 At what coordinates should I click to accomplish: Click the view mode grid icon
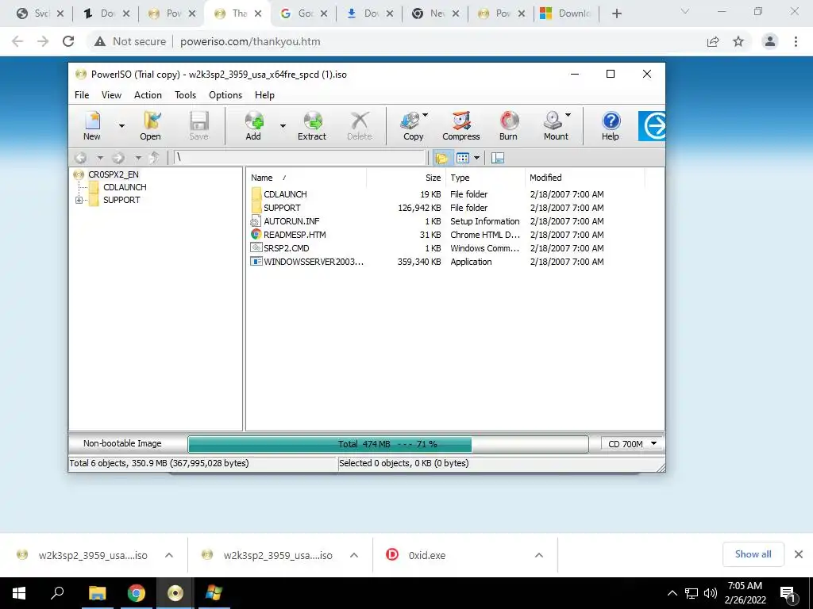463,158
